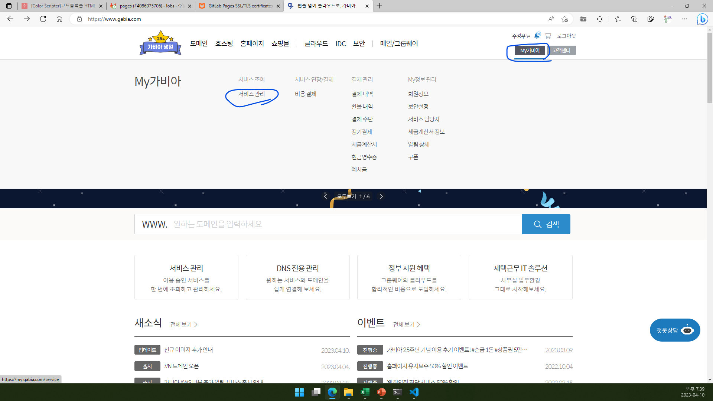Click the browser Forward arrow
The image size is (713, 401).
pyautogui.click(x=27, y=19)
